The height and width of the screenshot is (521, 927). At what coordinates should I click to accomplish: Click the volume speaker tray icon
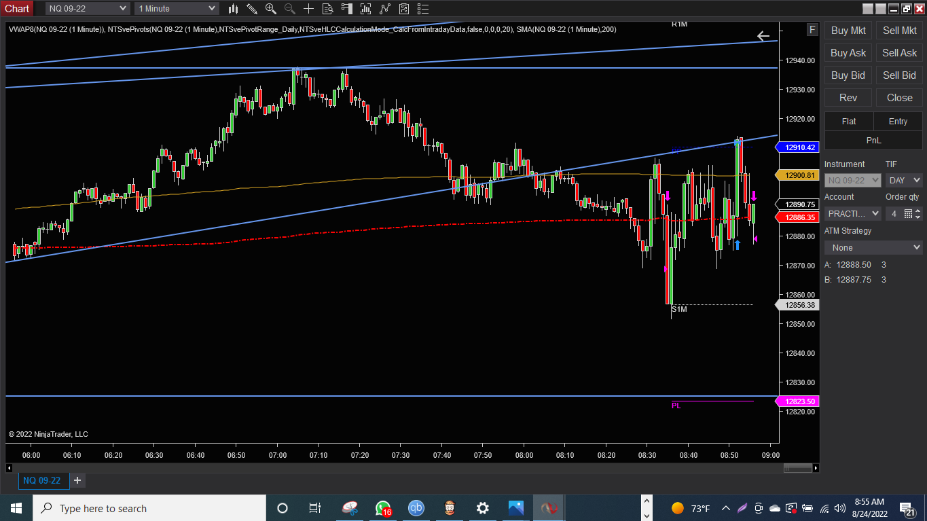pos(840,508)
